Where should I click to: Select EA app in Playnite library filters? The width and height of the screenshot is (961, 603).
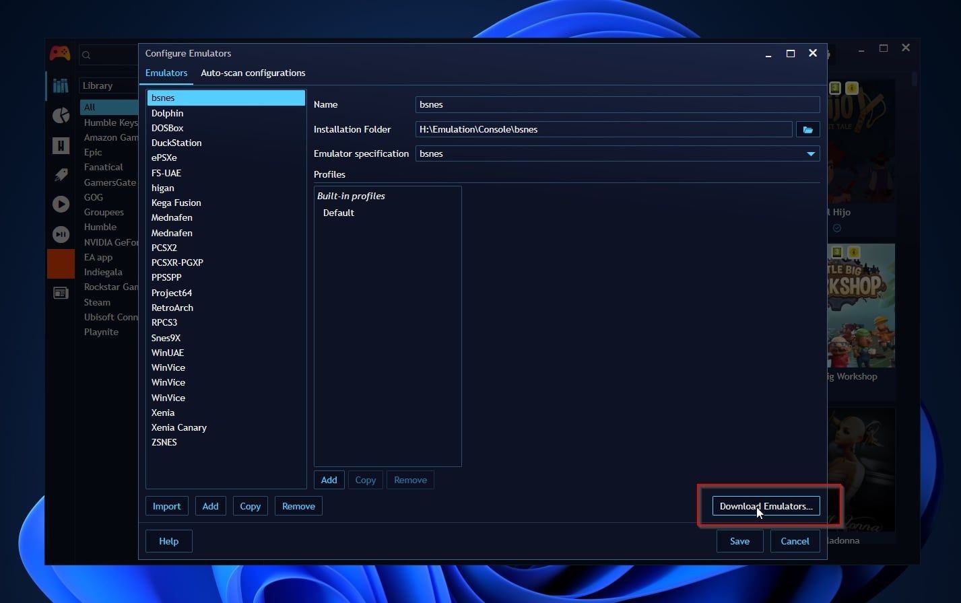click(98, 257)
